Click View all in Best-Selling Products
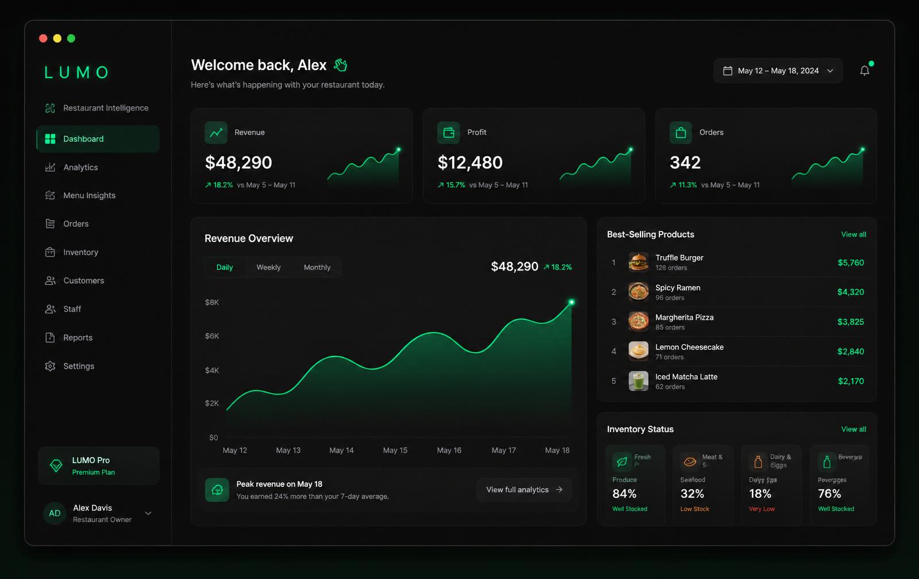 (x=854, y=234)
